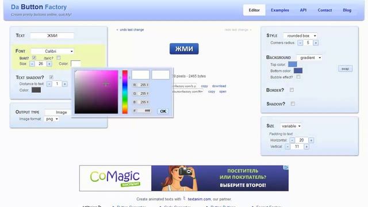Click the Corners radius value field
This screenshot has height=207, width=368.
tap(308, 43)
